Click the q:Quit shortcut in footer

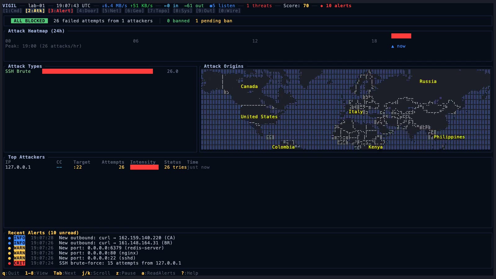point(11,273)
